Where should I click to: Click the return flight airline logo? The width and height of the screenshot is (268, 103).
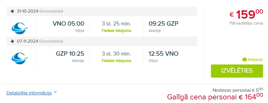point(20,58)
